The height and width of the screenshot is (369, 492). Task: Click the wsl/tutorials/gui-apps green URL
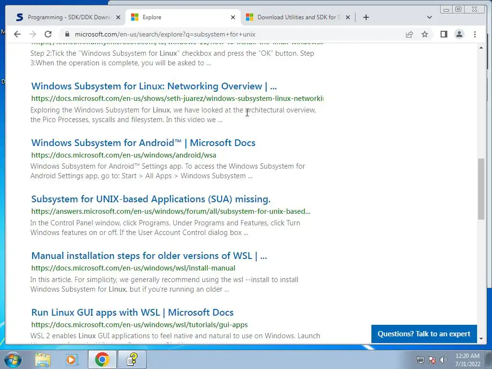[x=140, y=324]
